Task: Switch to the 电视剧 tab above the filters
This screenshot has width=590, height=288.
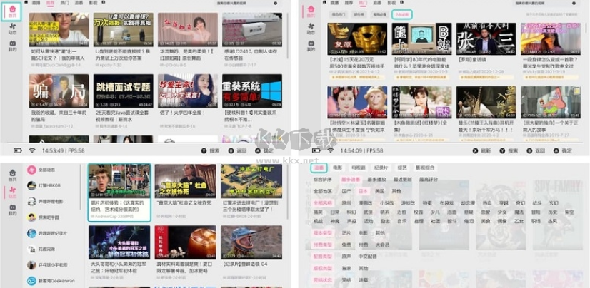Action: pos(357,168)
